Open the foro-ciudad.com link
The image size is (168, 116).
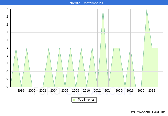(148, 112)
